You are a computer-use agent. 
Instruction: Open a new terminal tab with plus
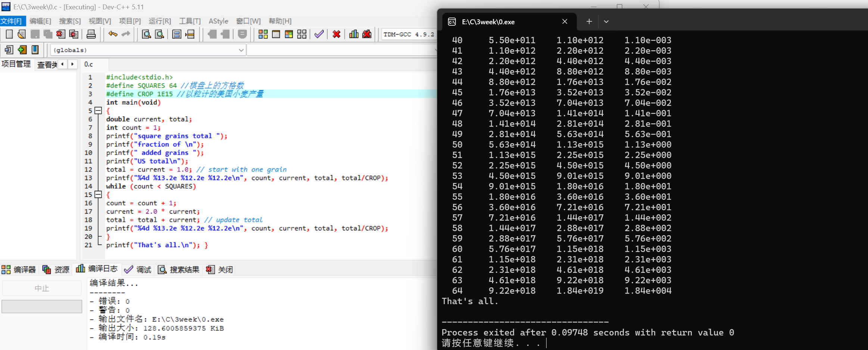point(589,22)
